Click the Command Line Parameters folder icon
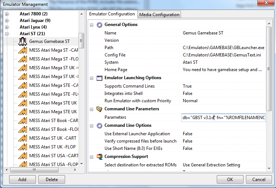The height and width of the screenshot is (188, 276). point(99,109)
